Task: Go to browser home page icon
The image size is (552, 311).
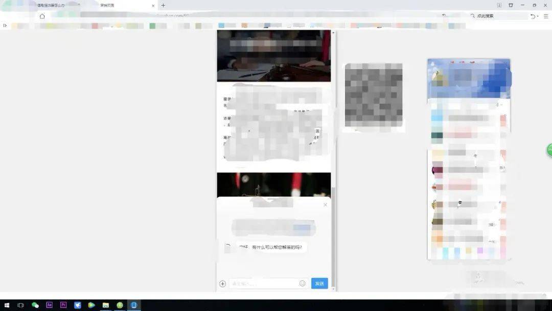Action: point(42,16)
